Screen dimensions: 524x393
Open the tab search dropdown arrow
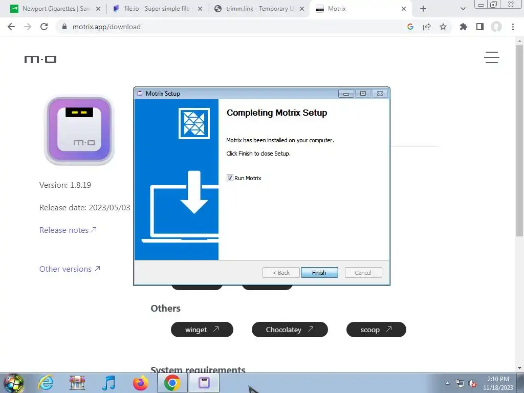pos(463,9)
